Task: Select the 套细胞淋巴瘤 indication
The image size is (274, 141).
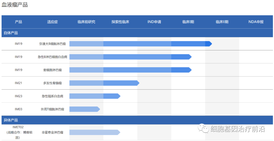Action: [53, 70]
